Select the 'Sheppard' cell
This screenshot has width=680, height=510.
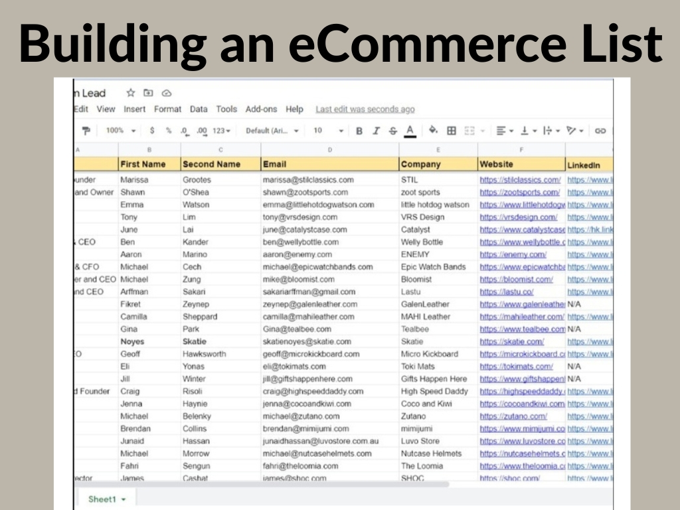pyautogui.click(x=220, y=317)
